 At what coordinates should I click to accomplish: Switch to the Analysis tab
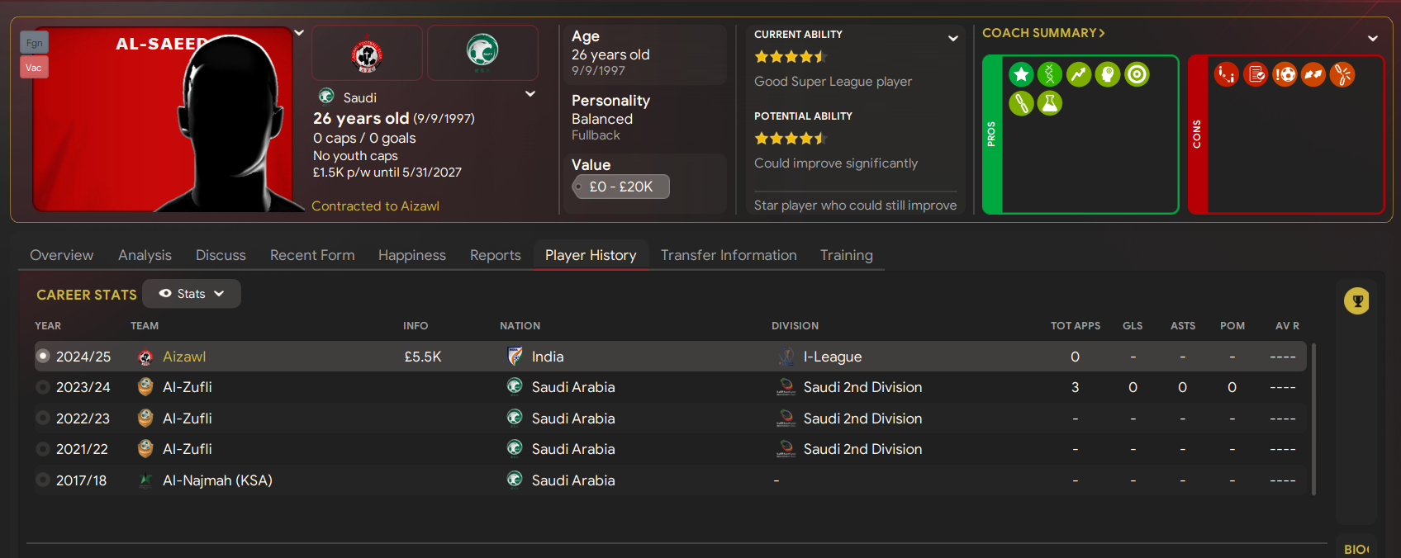[x=145, y=255]
